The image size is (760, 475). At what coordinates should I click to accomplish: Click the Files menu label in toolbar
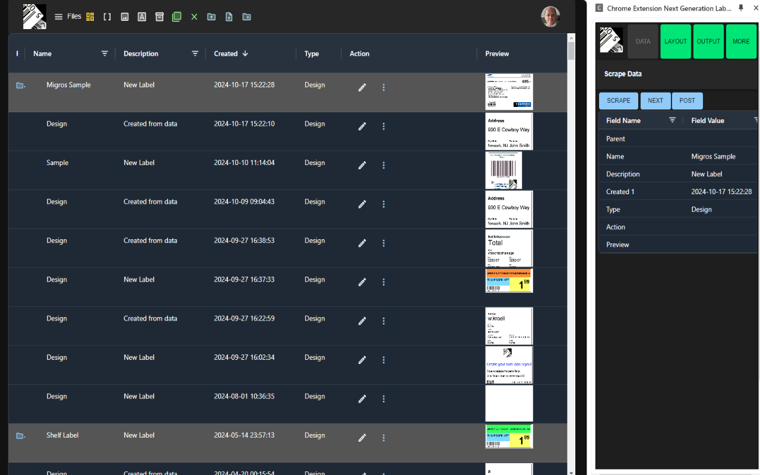[74, 17]
